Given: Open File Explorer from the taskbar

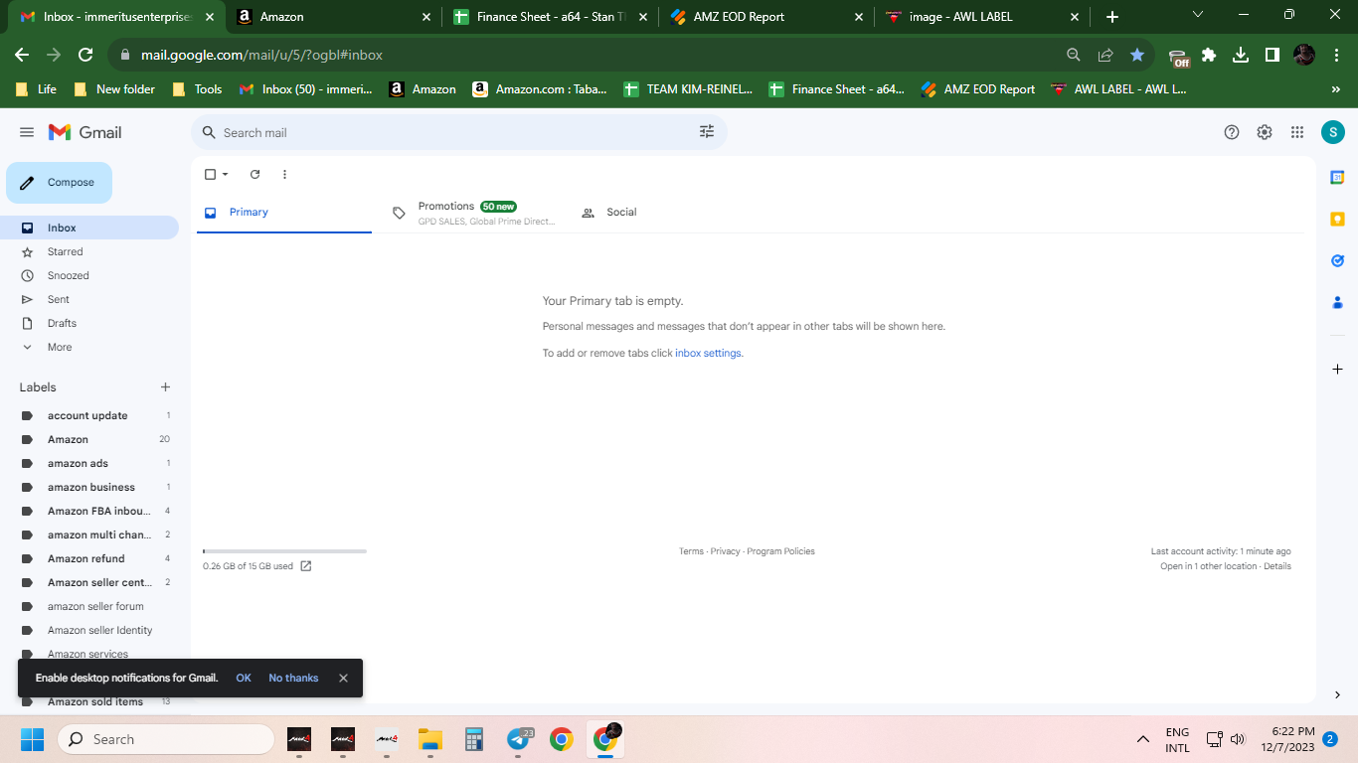Looking at the screenshot, I should [x=430, y=739].
